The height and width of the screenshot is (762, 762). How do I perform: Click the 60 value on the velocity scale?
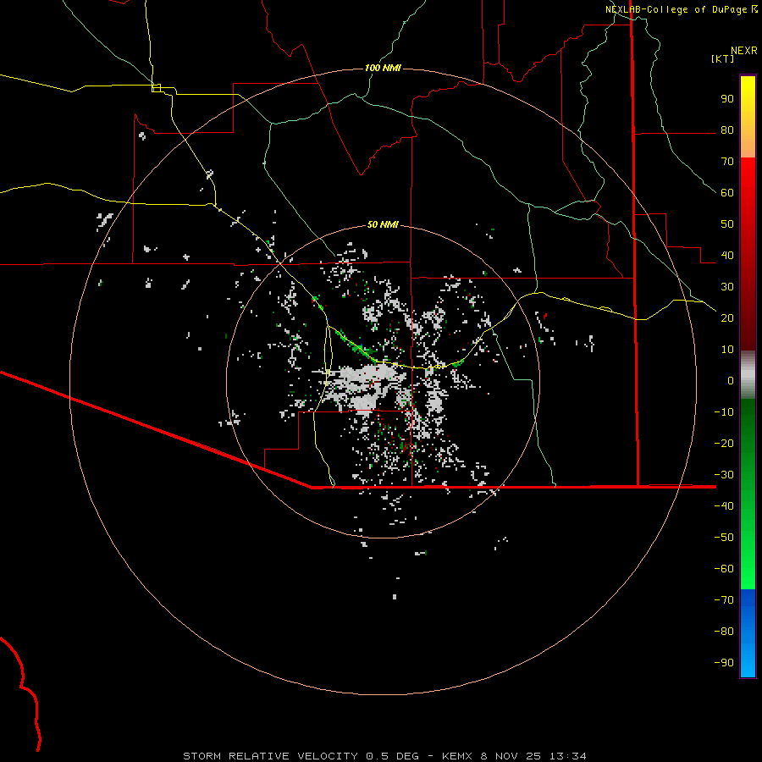pyautogui.click(x=727, y=193)
